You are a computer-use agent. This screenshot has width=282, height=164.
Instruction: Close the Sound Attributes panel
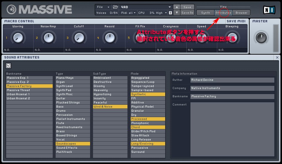277,58
